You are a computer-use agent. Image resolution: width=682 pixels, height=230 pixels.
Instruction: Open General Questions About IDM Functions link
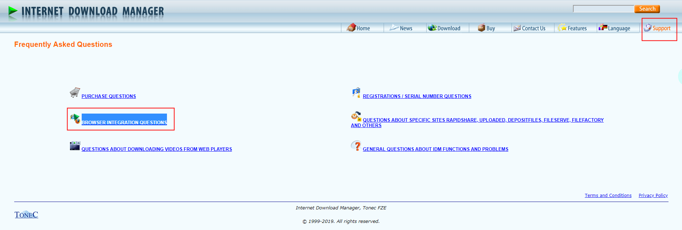(x=435, y=149)
